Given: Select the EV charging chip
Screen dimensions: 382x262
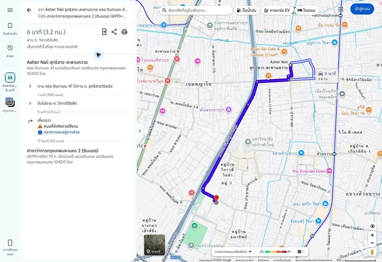Looking at the screenshot, I should [277, 10].
